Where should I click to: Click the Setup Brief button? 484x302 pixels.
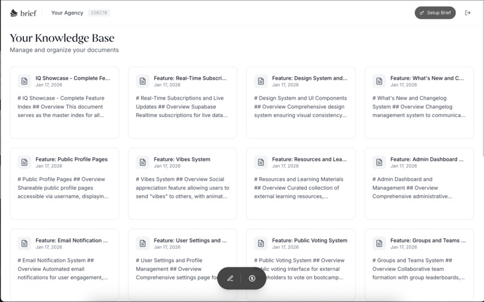(x=435, y=13)
